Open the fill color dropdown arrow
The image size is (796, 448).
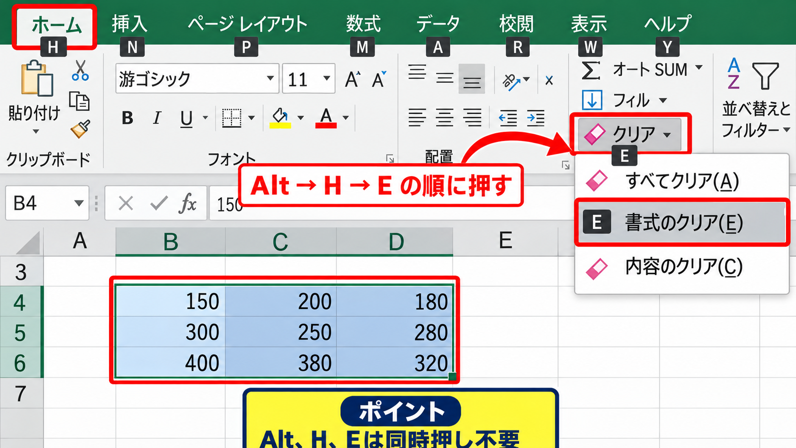(x=300, y=118)
